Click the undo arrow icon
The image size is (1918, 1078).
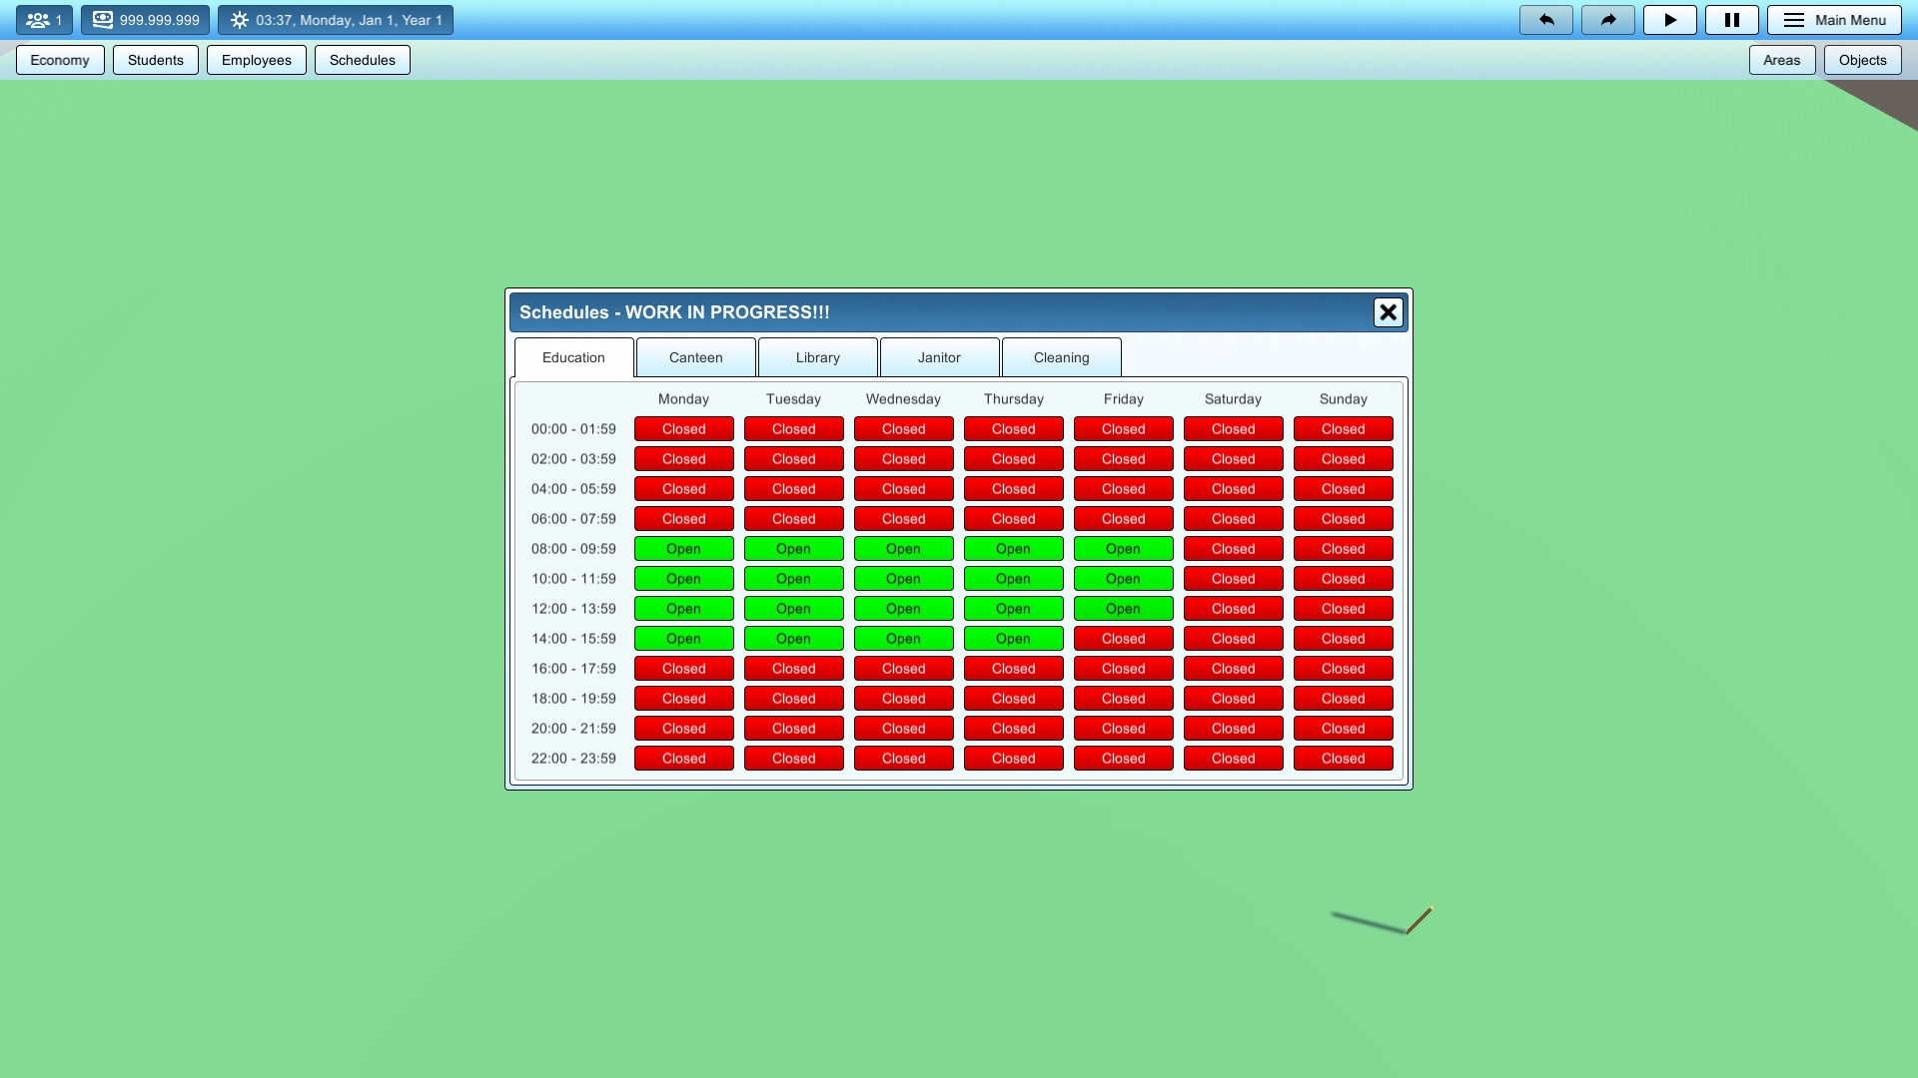1545,19
